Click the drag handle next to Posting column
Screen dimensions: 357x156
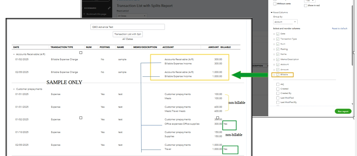click(274, 49)
